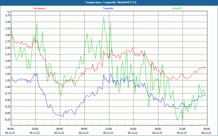The width and height of the screenshot is (218, 136).
Task: Click the 0,25 y-axis value
Action: point(8,107)
